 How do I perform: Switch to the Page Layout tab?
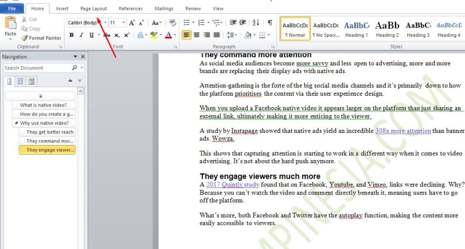[94, 9]
